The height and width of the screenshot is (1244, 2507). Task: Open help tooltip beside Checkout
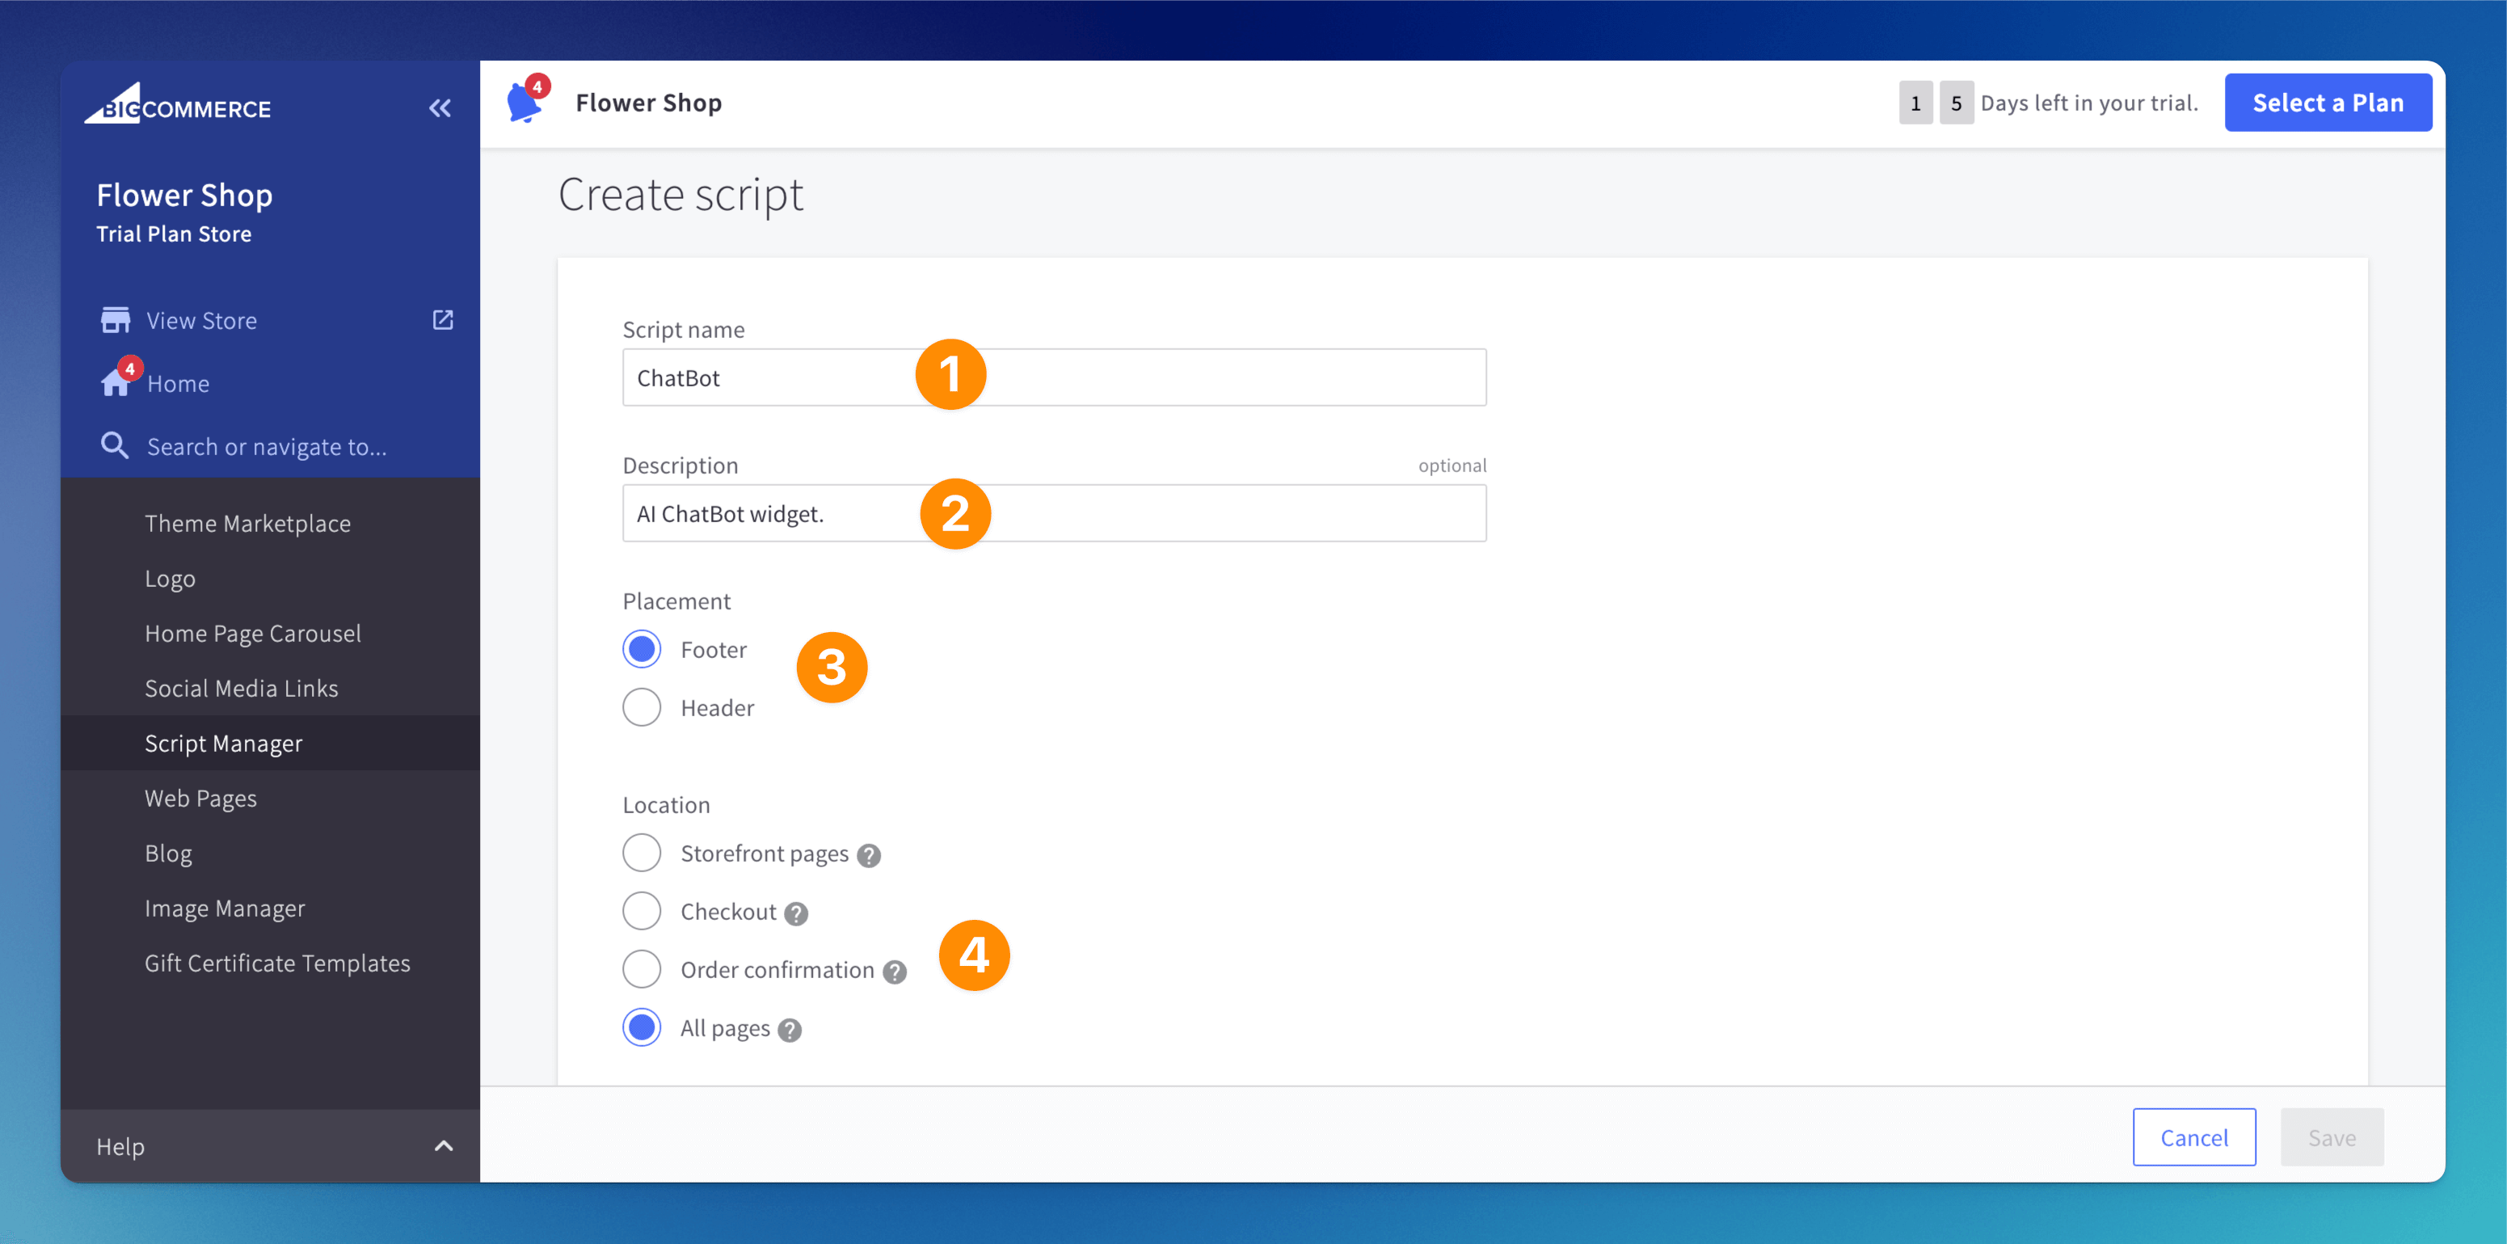796,913
